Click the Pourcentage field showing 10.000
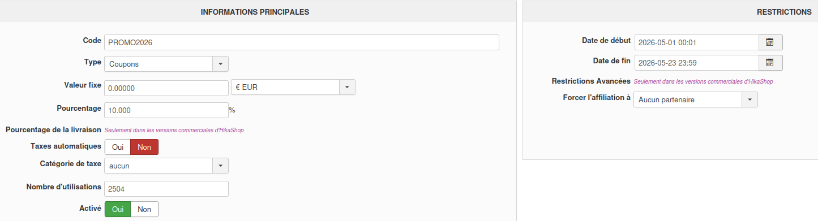Image resolution: width=818 pixels, height=221 pixels. 166,110
